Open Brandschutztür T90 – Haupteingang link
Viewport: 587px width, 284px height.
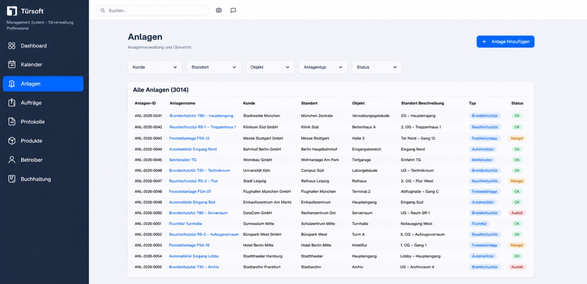[x=201, y=116]
